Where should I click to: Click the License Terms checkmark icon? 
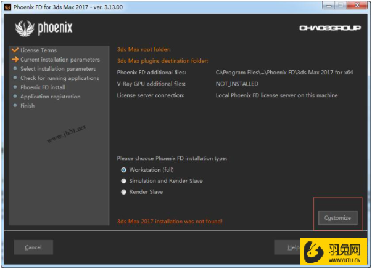point(15,50)
